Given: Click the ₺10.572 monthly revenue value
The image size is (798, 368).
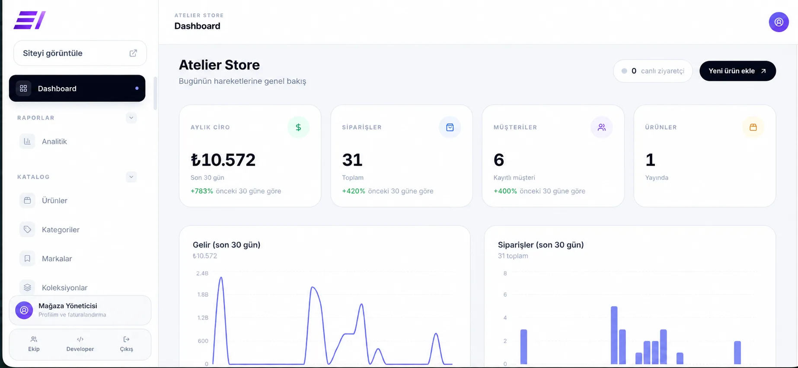Looking at the screenshot, I should tap(223, 160).
